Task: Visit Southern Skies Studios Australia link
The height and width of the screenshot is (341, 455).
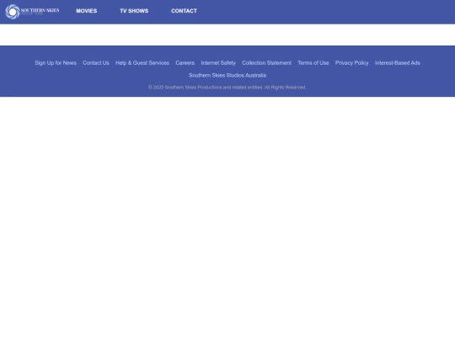Action: tap(227, 76)
